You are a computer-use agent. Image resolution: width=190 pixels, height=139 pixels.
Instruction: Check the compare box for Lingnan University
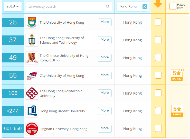pyautogui.click(x=158, y=128)
